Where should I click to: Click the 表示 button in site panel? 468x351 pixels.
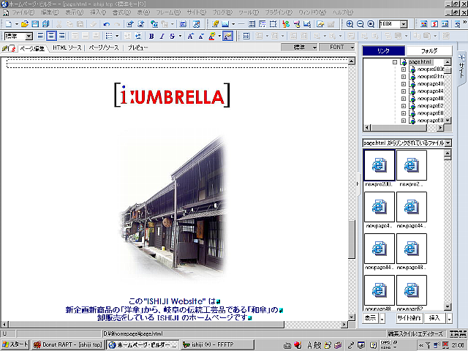[x=371, y=318]
